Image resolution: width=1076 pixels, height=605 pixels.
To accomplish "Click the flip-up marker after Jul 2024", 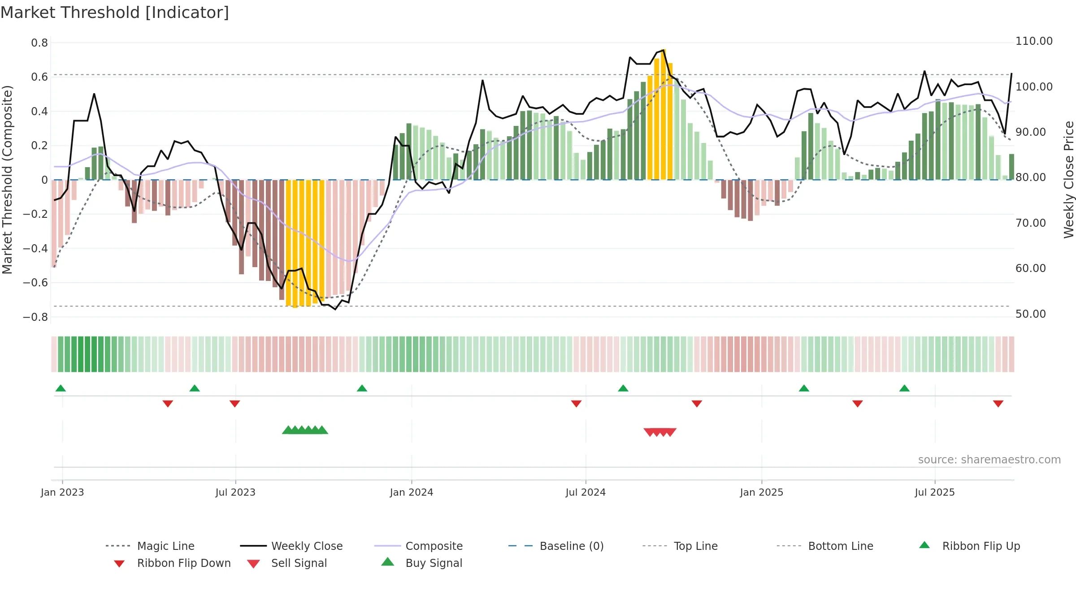I will pos(623,388).
